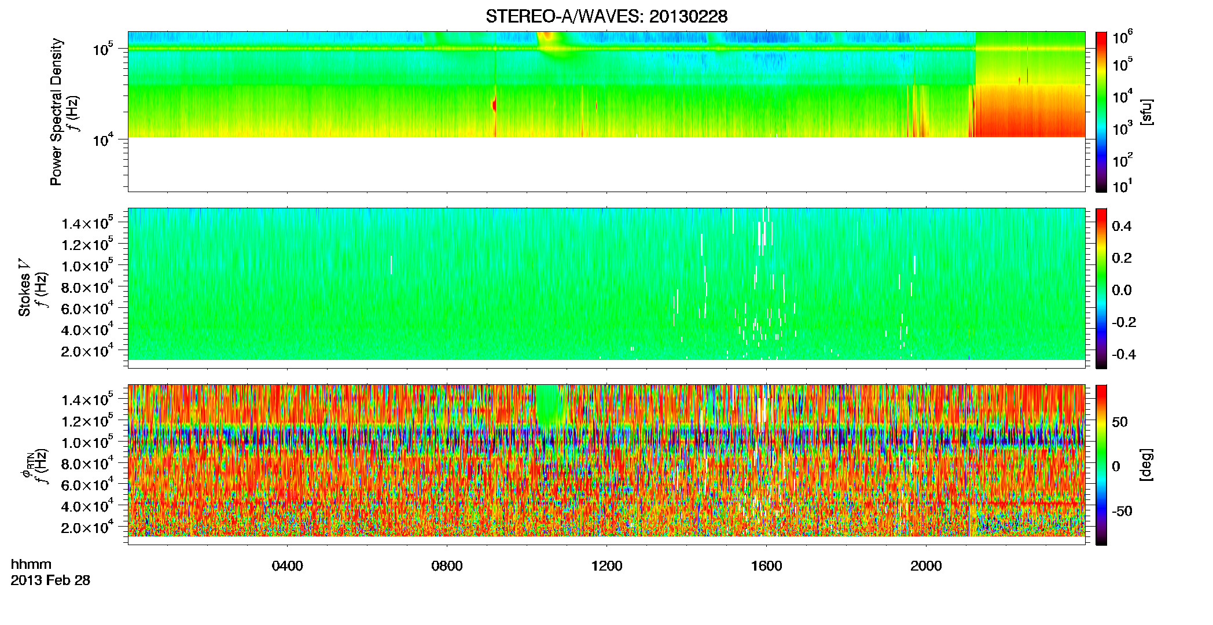Click the power spectral density colorbar
1213x625 pixels.
point(1101,112)
